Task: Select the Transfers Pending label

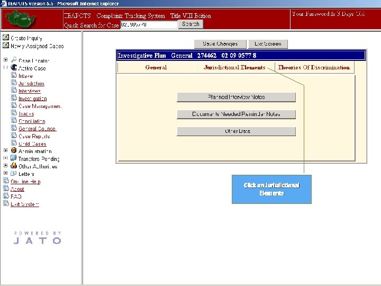Action: 39,159
